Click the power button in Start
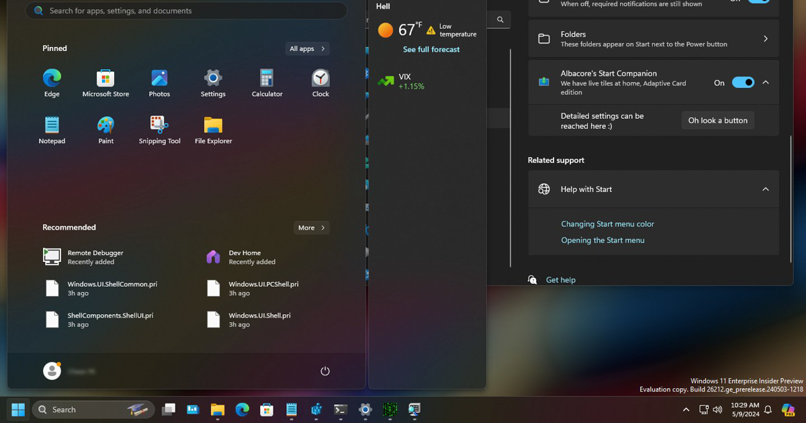Screen dimensions: 806x423 325,371
